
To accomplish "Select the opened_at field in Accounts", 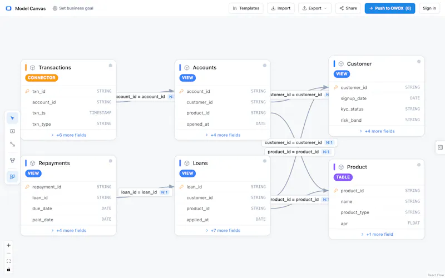I will 223,124.
